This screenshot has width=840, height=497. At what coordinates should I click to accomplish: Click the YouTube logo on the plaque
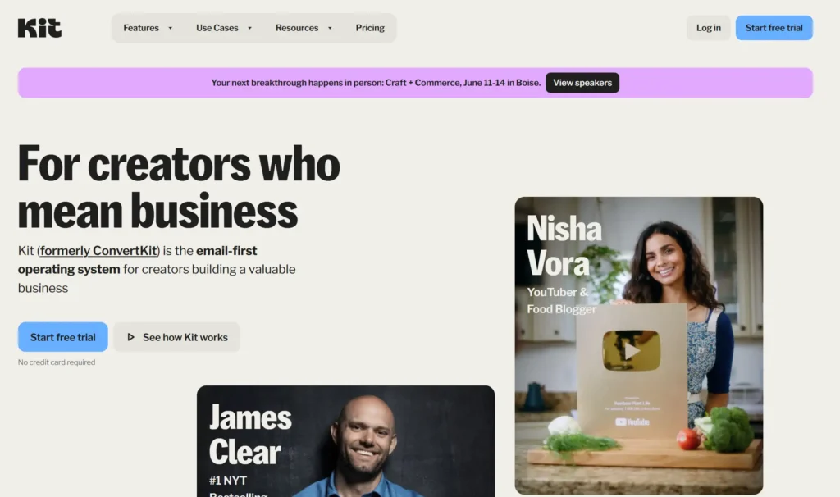coord(632,422)
